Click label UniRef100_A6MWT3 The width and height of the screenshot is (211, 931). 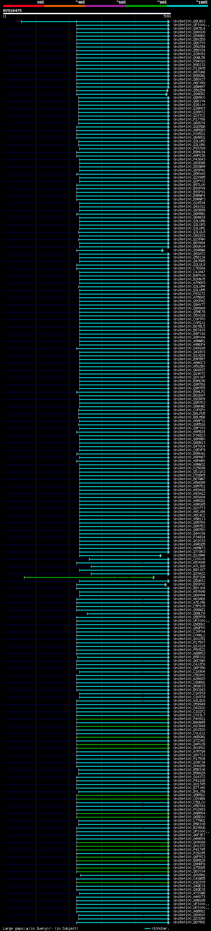(189, 548)
